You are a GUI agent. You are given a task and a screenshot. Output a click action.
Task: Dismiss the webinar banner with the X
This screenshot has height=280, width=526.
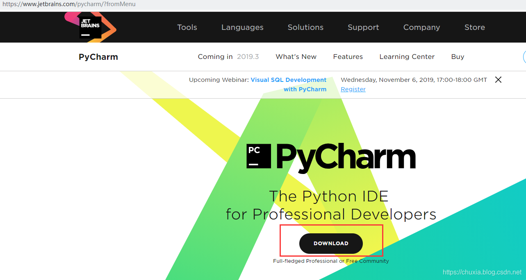[x=498, y=80]
